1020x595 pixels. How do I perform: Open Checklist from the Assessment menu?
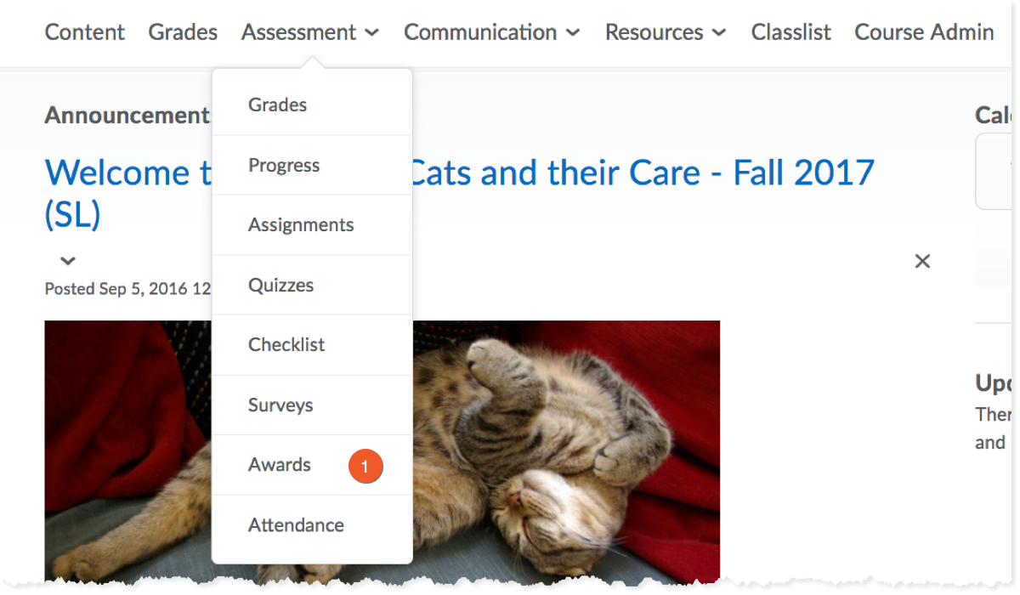point(286,345)
